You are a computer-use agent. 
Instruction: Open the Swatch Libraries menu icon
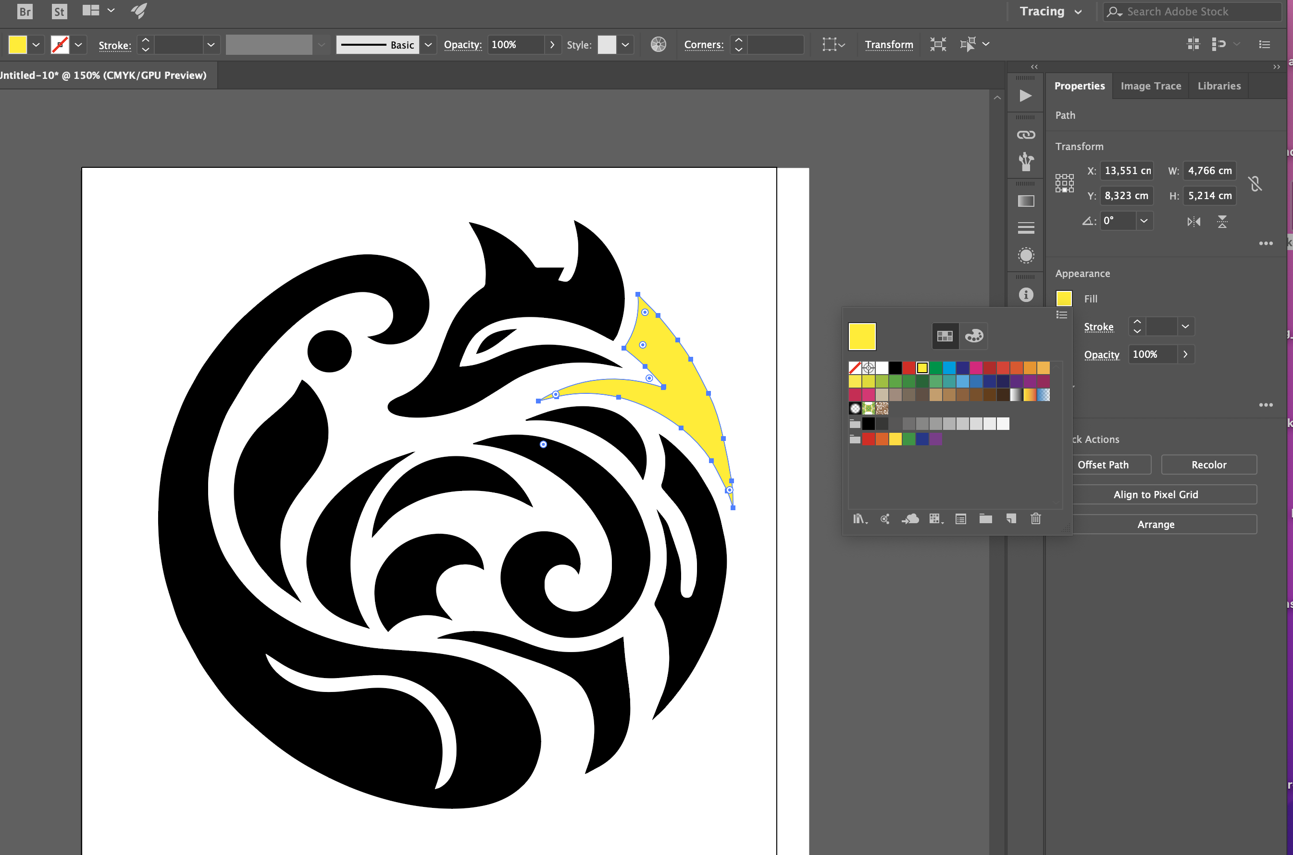click(859, 518)
